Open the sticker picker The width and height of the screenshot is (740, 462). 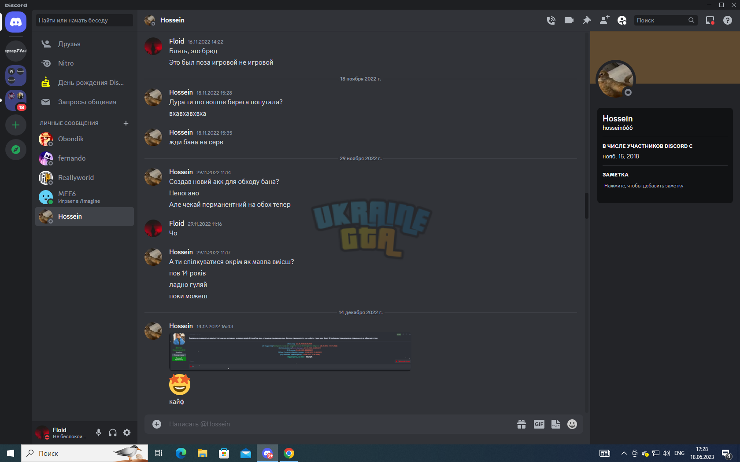[x=556, y=424]
